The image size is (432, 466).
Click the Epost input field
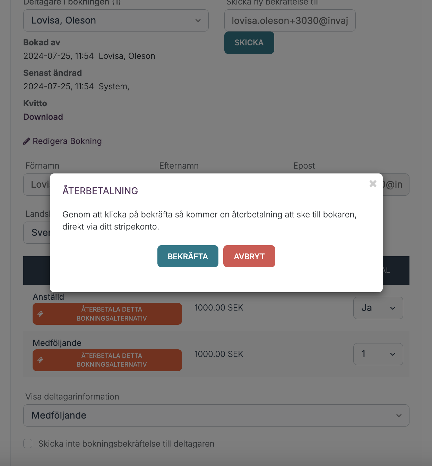point(396,185)
